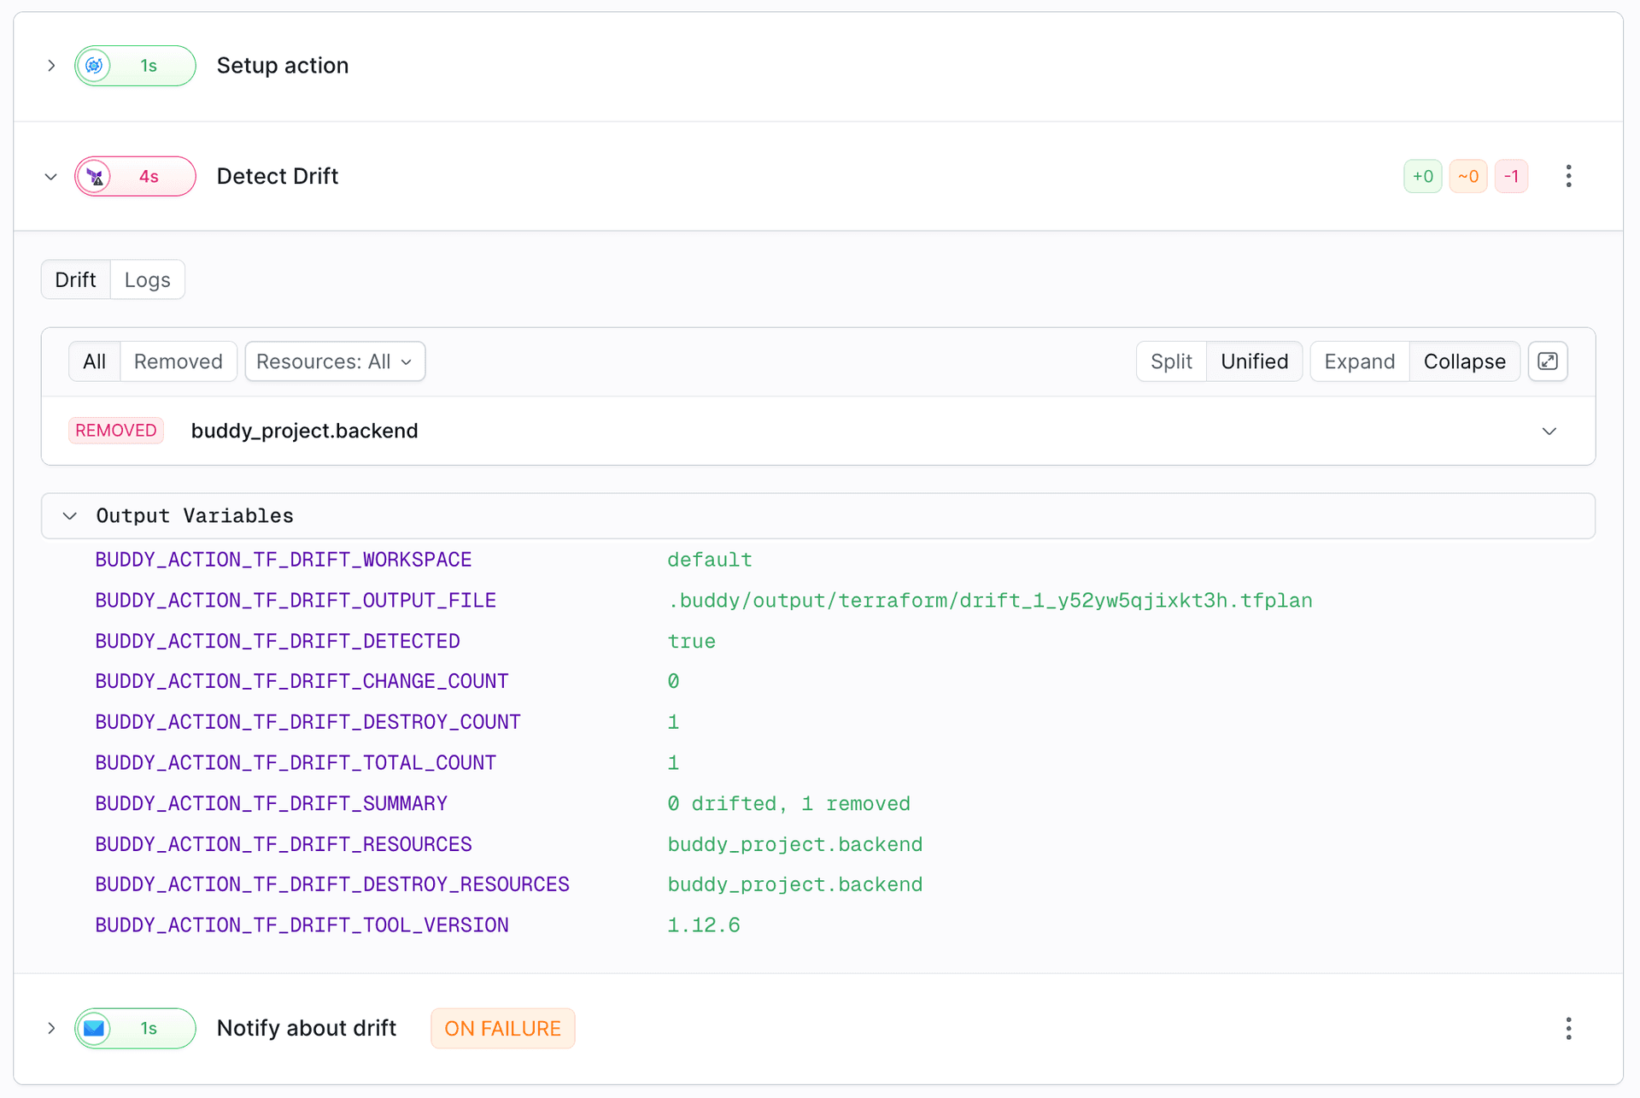Click the BUDDY_ACTION_TF_DRIFT_DETECTED value true
The width and height of the screenshot is (1640, 1098).
692,642
